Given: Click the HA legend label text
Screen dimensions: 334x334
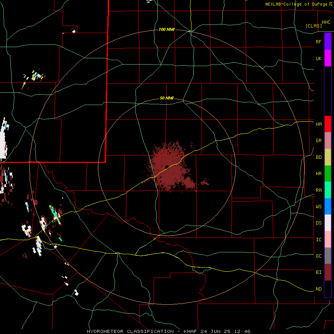Looking at the screenshot, I should [x=318, y=124].
